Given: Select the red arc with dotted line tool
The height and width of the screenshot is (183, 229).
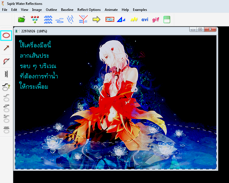Looking at the screenshot, I should click(6, 61).
